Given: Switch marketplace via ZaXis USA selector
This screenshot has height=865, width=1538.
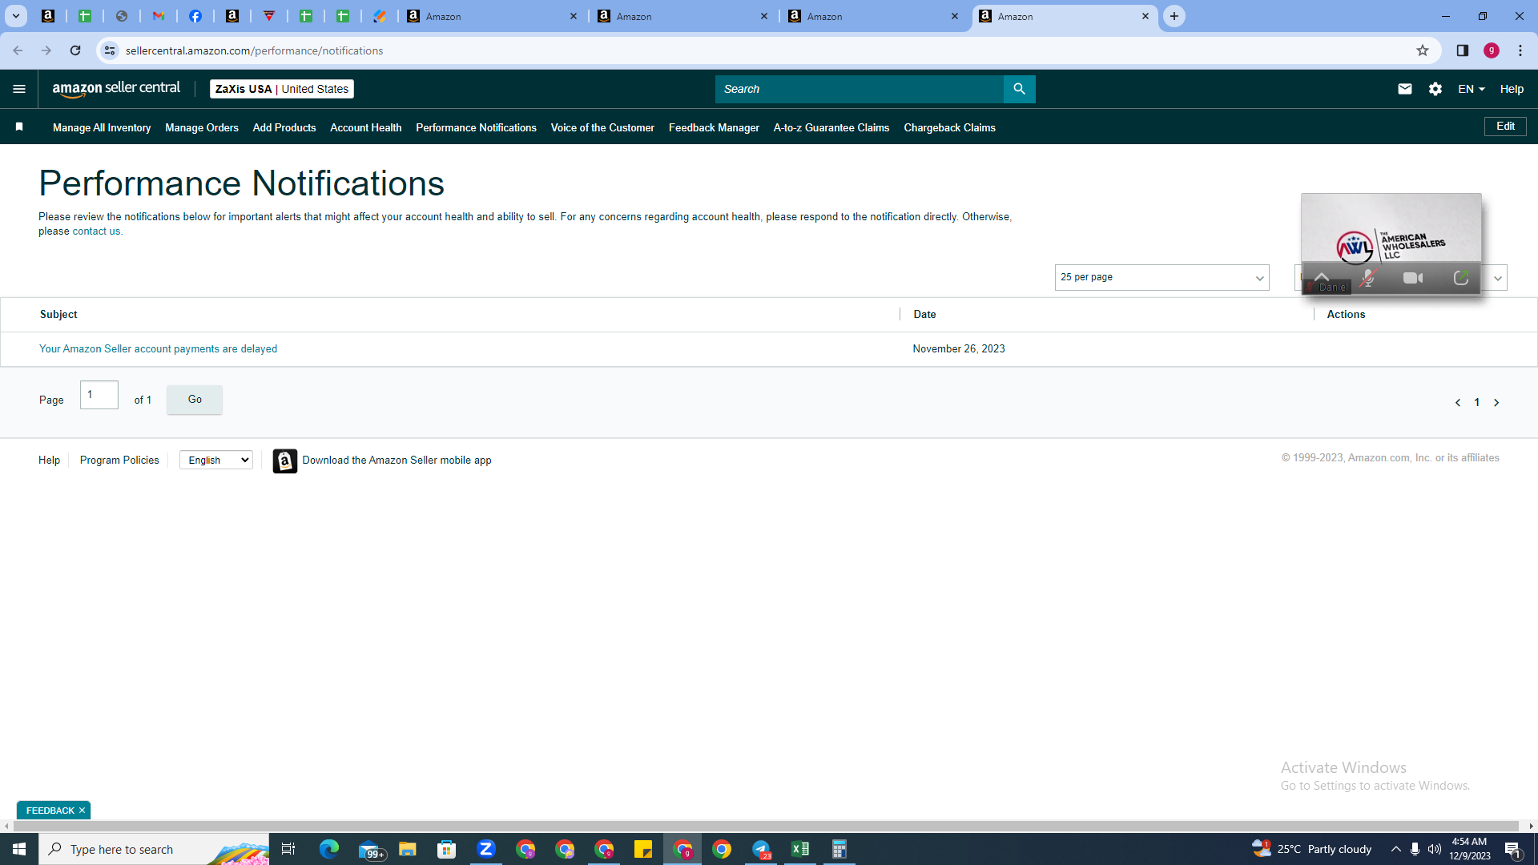Looking at the screenshot, I should pos(282,89).
